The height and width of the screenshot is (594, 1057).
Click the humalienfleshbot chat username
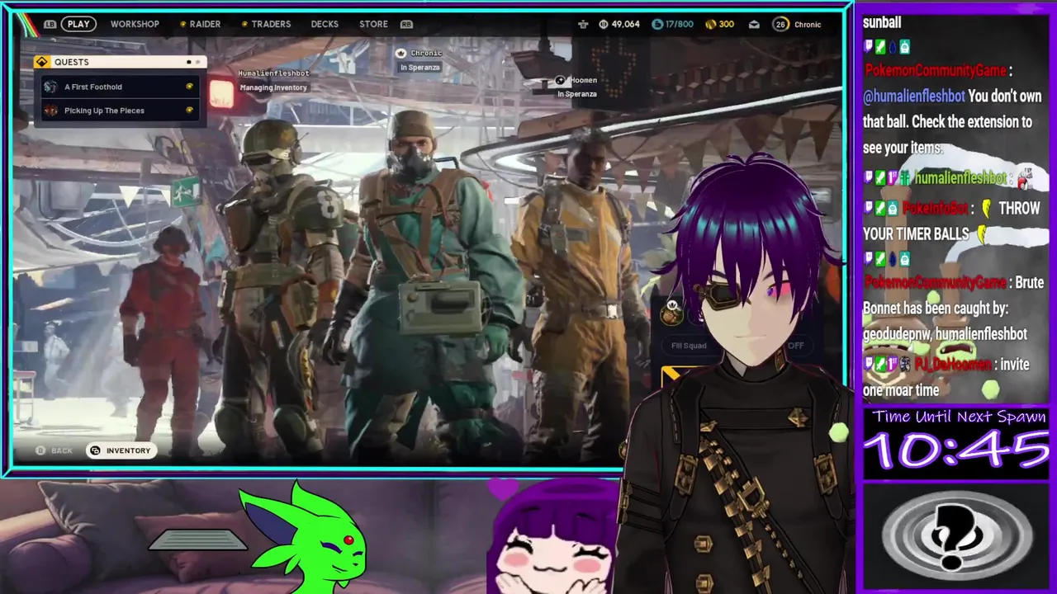click(960, 178)
